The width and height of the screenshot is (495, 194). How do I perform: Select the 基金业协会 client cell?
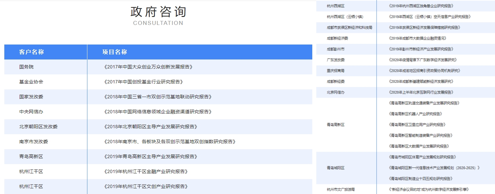(x=31, y=82)
